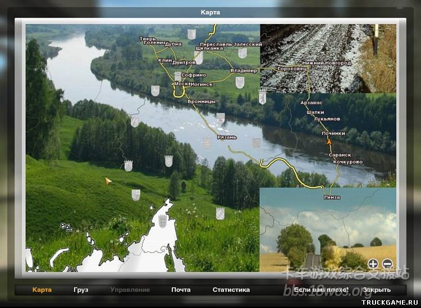Click the Москва city label
Viewport: 421px width, 308px height.
click(x=182, y=84)
